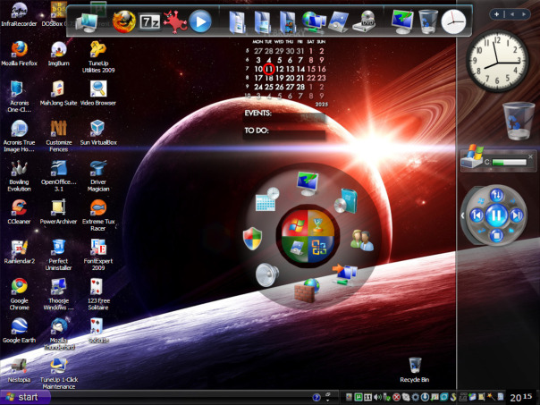Viewport: 540px width, 405px height.
Task: Select day 12 in the calendar widget
Action: point(280,69)
